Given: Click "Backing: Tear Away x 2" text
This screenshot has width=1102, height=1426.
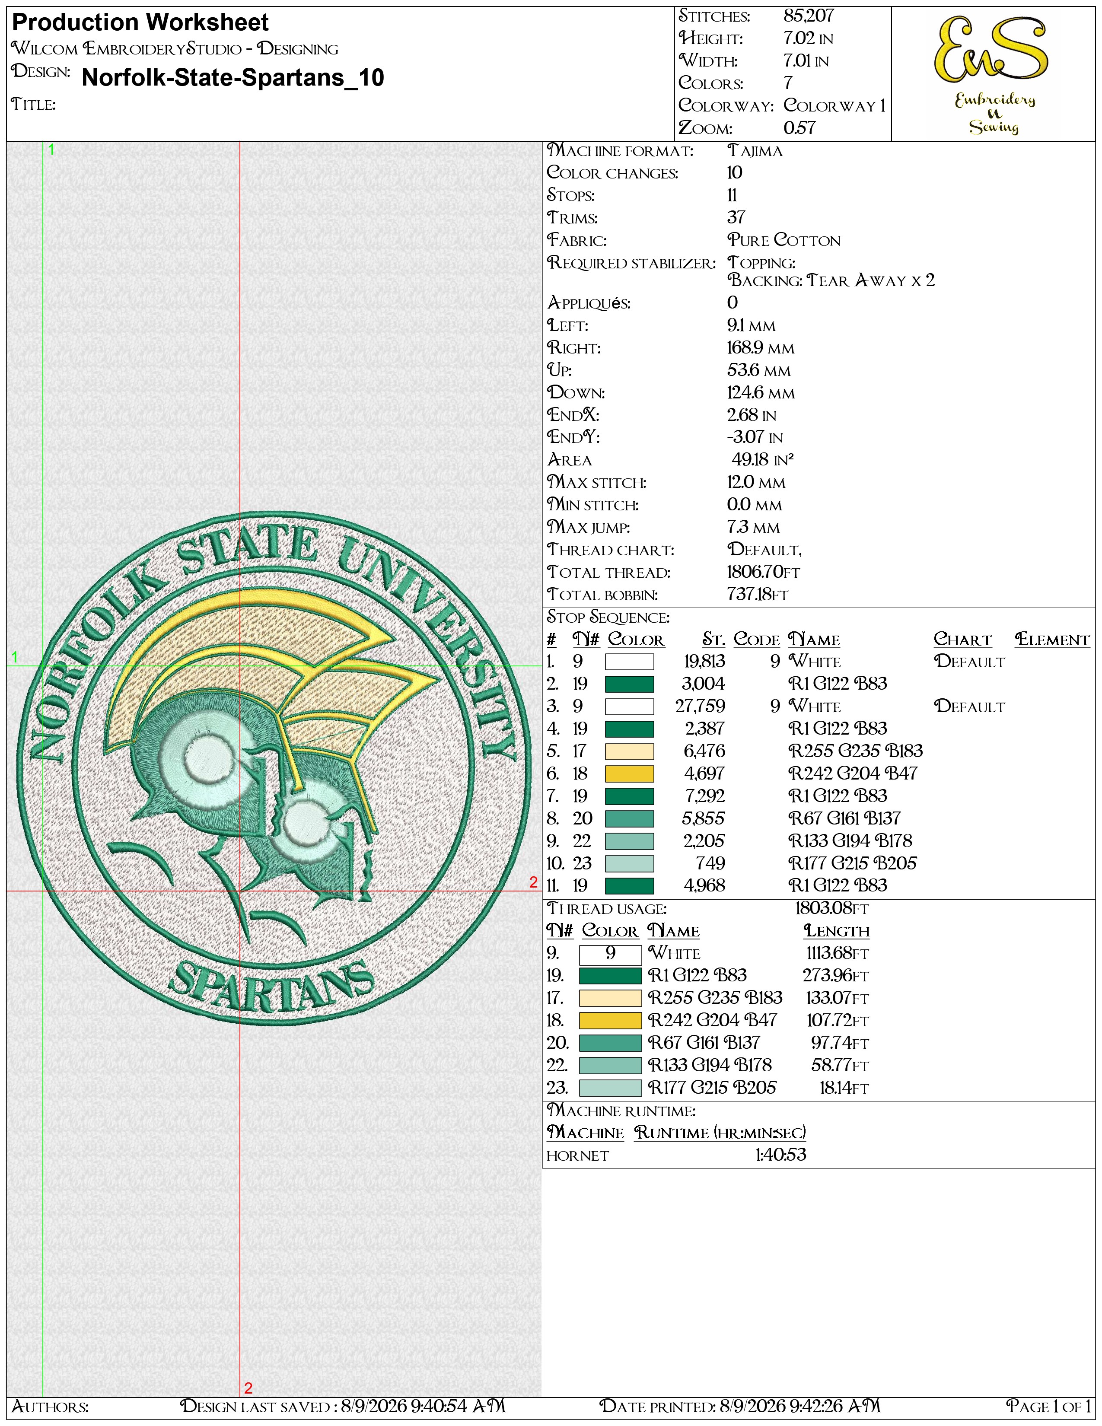Looking at the screenshot, I should point(831,281).
